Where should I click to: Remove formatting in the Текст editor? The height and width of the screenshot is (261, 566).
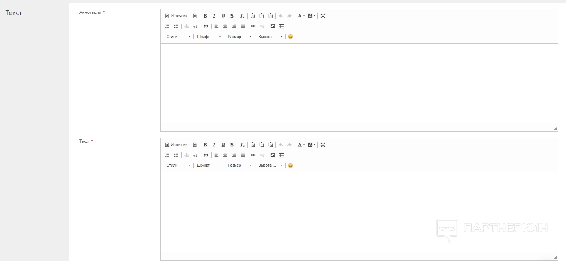click(x=242, y=145)
